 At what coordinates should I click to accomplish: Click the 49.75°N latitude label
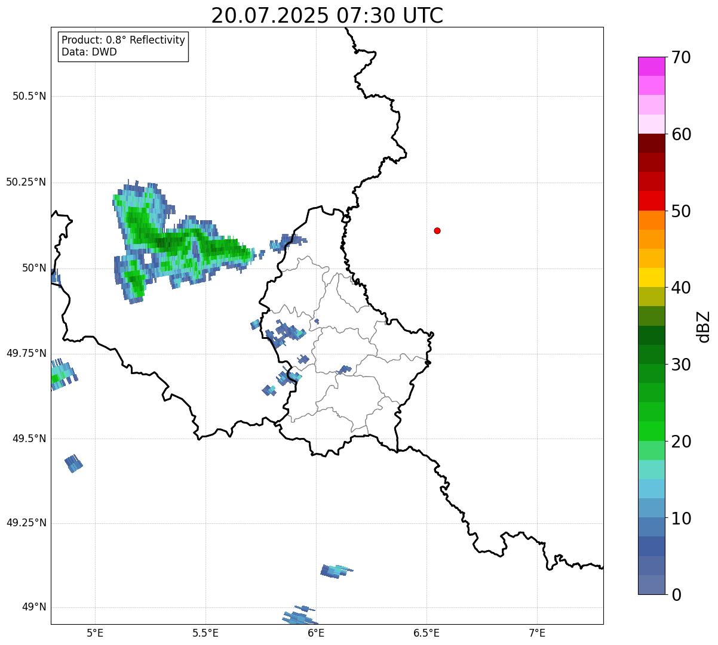(26, 353)
